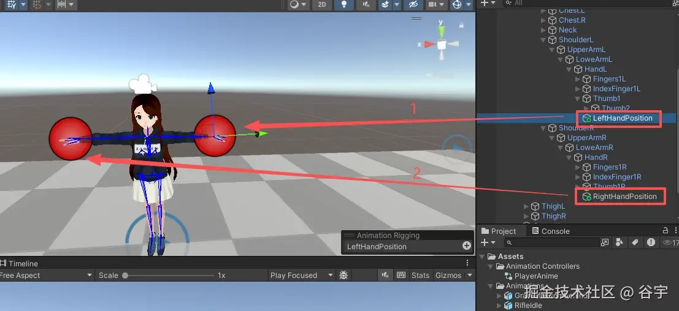Image resolution: width=679 pixels, height=311 pixels.
Task: Click the snap increment ruler icon
Action: (61, 4)
